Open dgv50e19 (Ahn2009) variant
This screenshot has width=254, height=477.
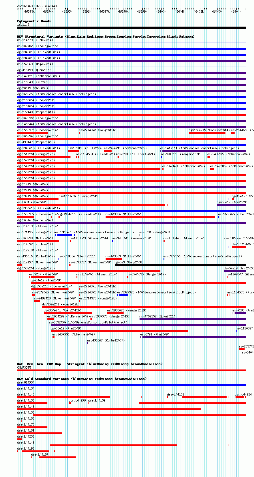click(33, 88)
